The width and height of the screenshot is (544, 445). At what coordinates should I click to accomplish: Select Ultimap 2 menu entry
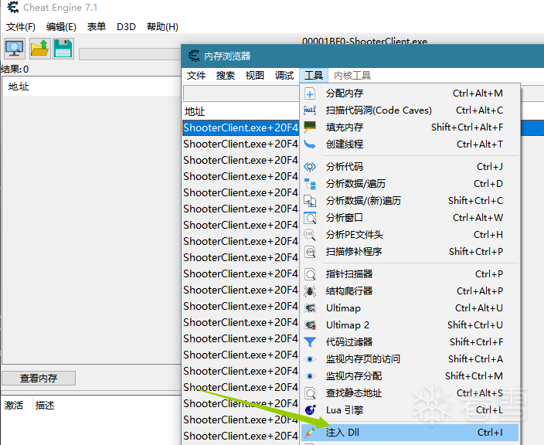pyautogui.click(x=410, y=325)
